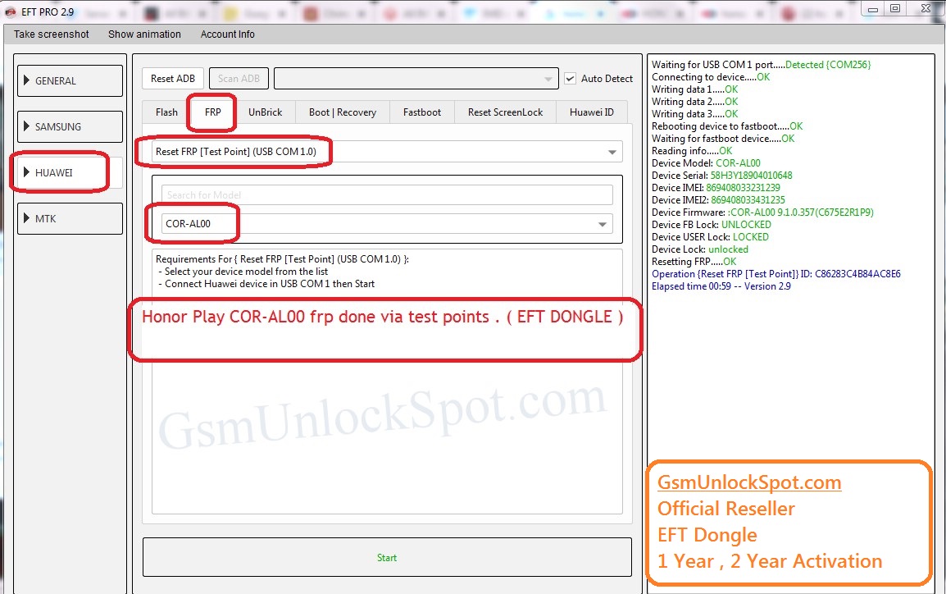Switch to the Fastboot tab
This screenshot has height=594, width=946.
tap(421, 112)
